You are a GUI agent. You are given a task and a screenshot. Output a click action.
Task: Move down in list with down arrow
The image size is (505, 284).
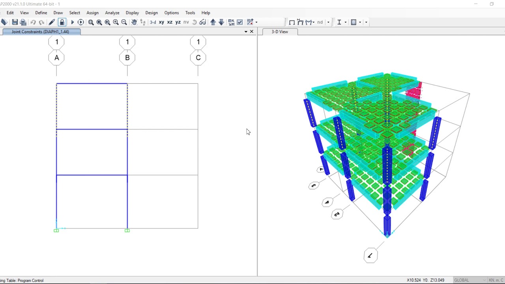coord(221,22)
